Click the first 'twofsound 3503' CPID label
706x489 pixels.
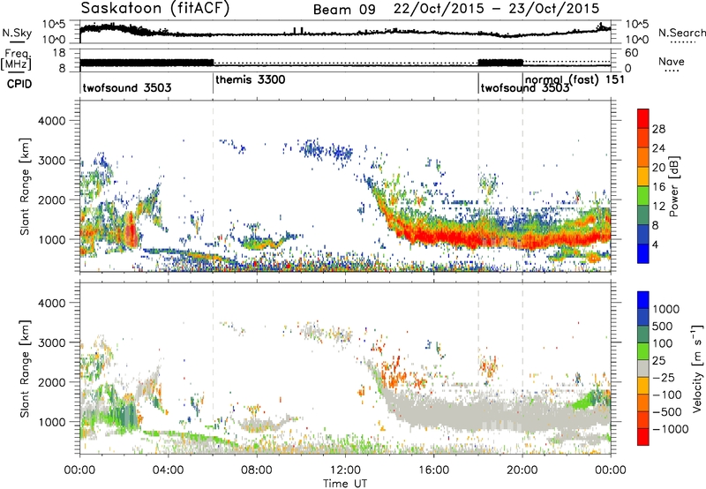pos(127,87)
